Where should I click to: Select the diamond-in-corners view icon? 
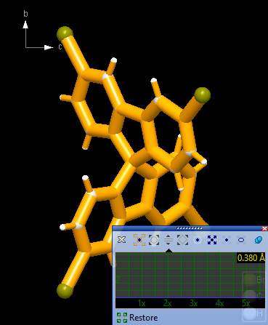(183, 240)
